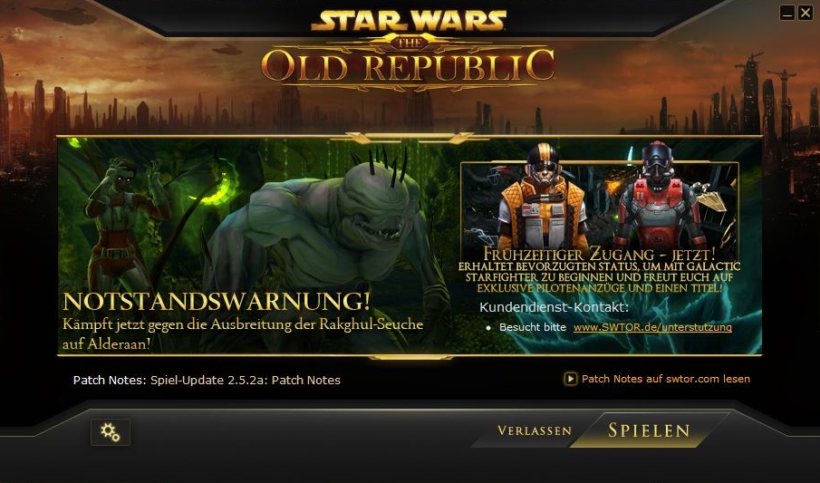This screenshot has height=483, width=820.
Task: Click 'Frühzeitiger Zugang - Jetzt!' headline
Action: pos(599,255)
